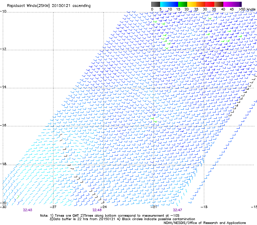
Task: Click the longitude '-18' label on horizontal axis
Action: (204, 207)
